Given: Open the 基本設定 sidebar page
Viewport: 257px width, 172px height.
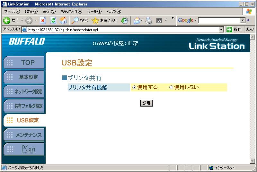Looking at the screenshot, I should (24, 77).
